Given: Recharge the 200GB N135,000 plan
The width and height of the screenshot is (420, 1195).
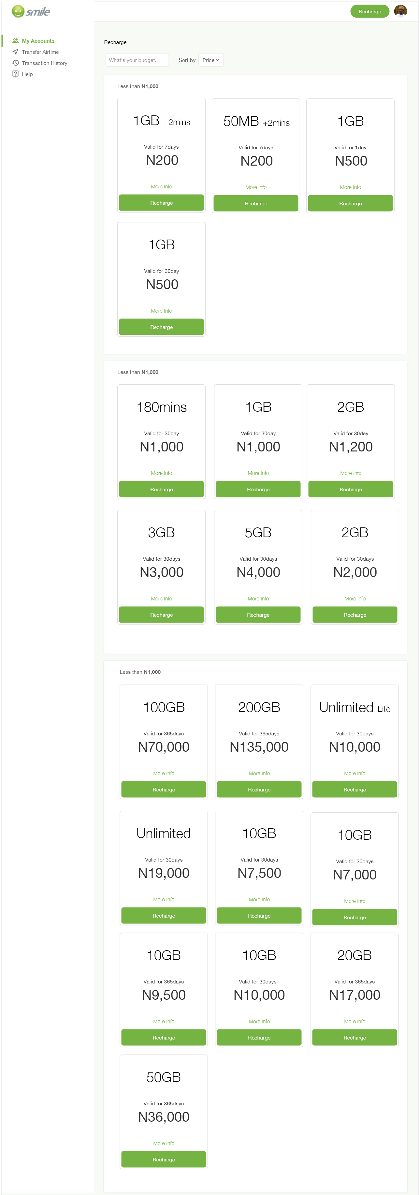Looking at the screenshot, I should click(x=259, y=789).
